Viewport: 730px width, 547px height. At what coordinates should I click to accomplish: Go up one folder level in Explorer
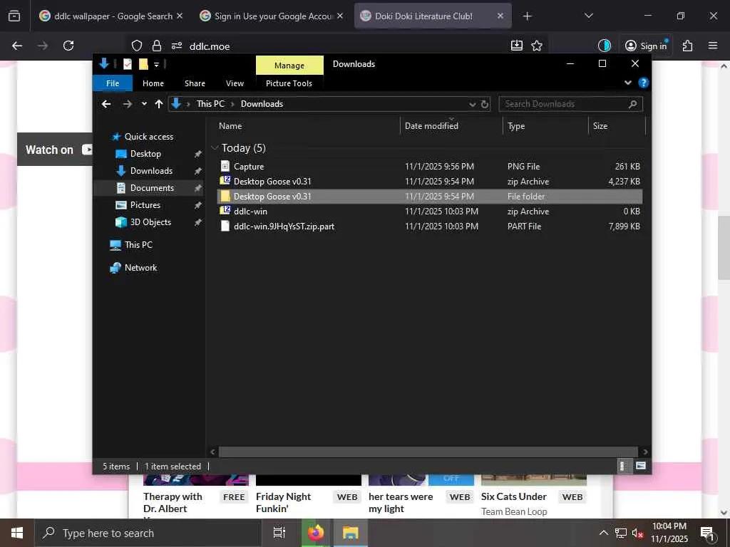click(x=159, y=104)
